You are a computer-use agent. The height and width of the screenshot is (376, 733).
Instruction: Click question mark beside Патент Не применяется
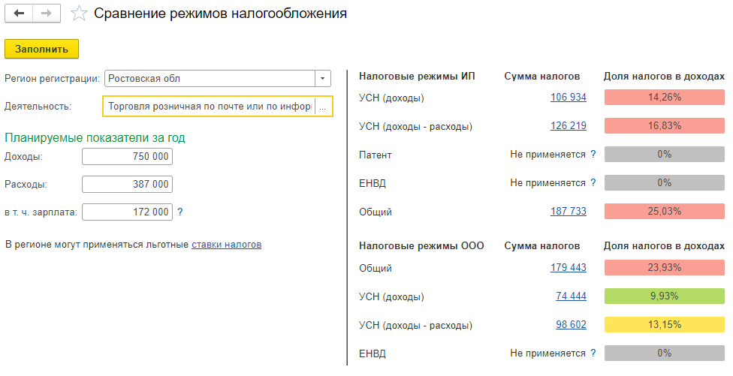coord(593,154)
